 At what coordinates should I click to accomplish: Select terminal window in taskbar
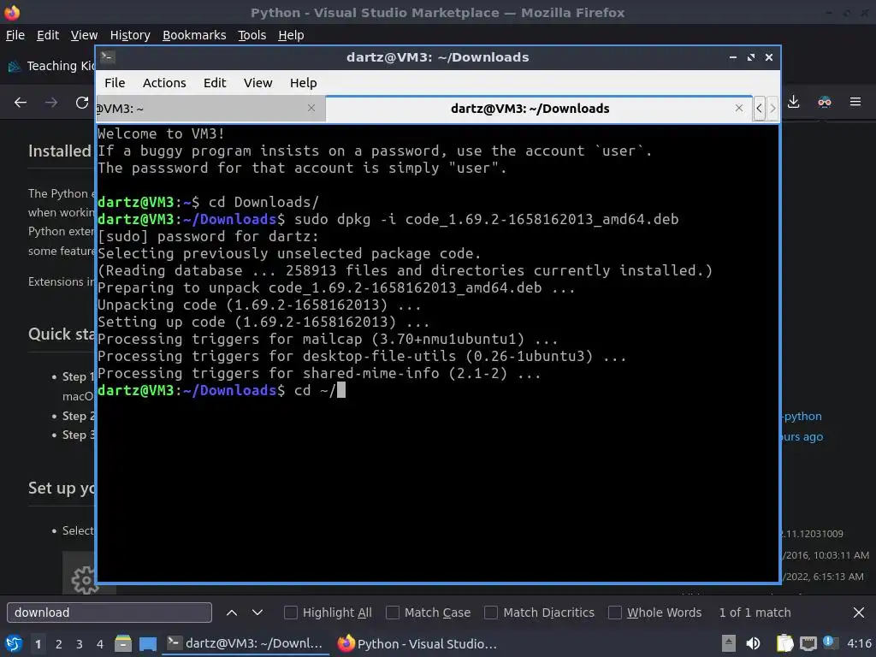pos(246,643)
